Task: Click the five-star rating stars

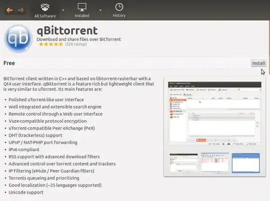Action: 51,44
